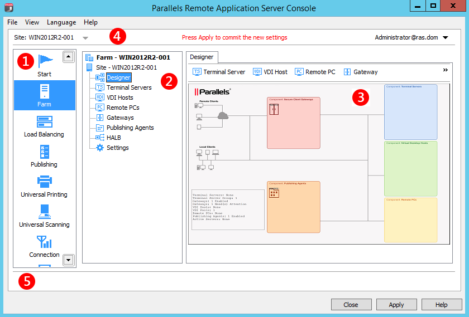The width and height of the screenshot is (469, 317).
Task: Select the Farm category server icon
Action: pyautogui.click(x=44, y=91)
